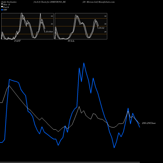The image size is (163, 163).
Task: Click the '235.28Close' price label
Action: (x=149, y=123)
